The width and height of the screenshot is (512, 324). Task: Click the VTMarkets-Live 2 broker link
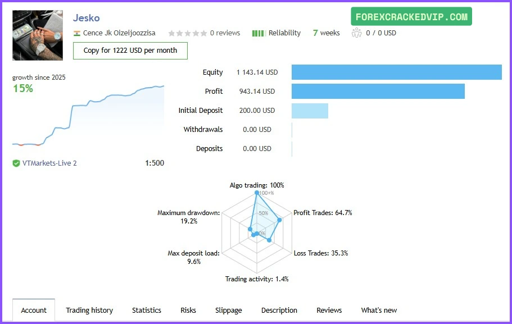click(49, 163)
